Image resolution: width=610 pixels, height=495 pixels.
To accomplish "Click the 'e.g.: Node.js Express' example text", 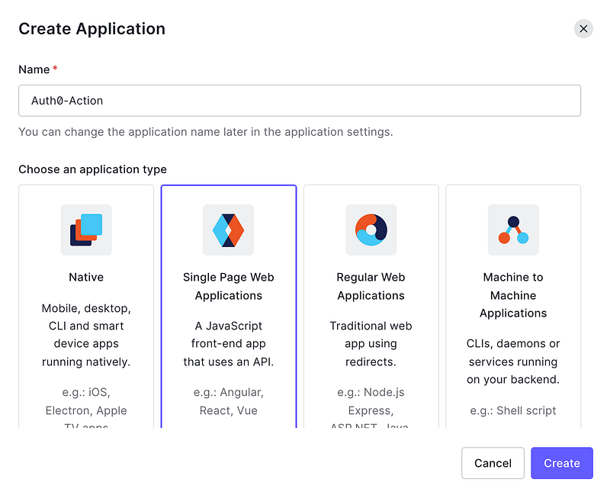I will click(371, 401).
